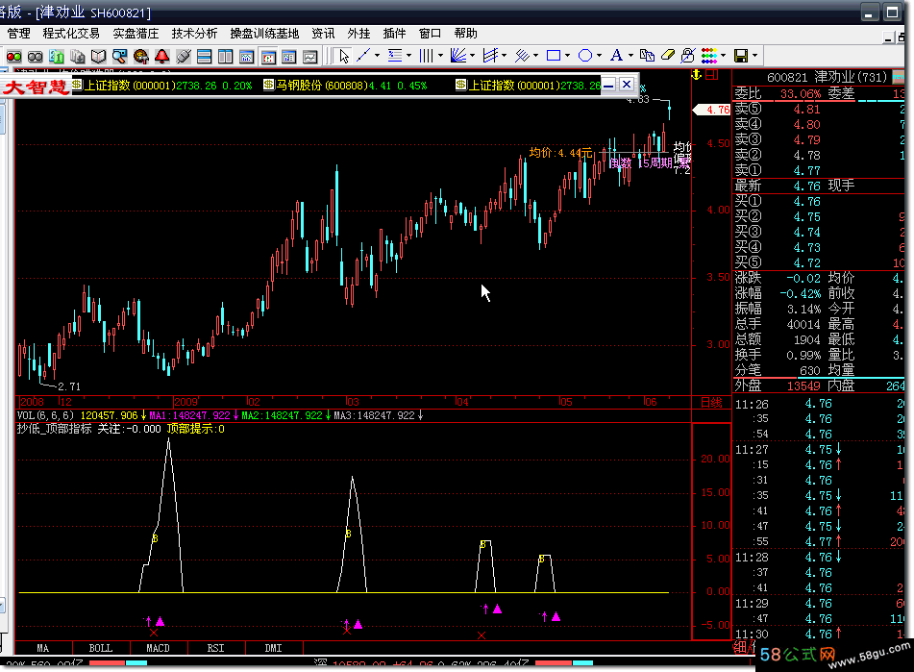Expand the horizontal lines tool dropdown arrow
Image resolution: width=914 pixels, height=672 pixels.
click(408, 56)
